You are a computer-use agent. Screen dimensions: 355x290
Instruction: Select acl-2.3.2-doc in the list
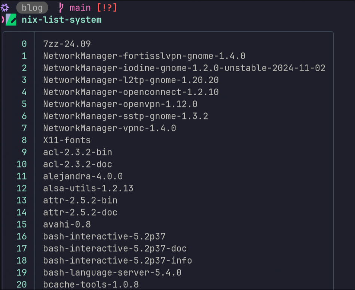point(78,164)
